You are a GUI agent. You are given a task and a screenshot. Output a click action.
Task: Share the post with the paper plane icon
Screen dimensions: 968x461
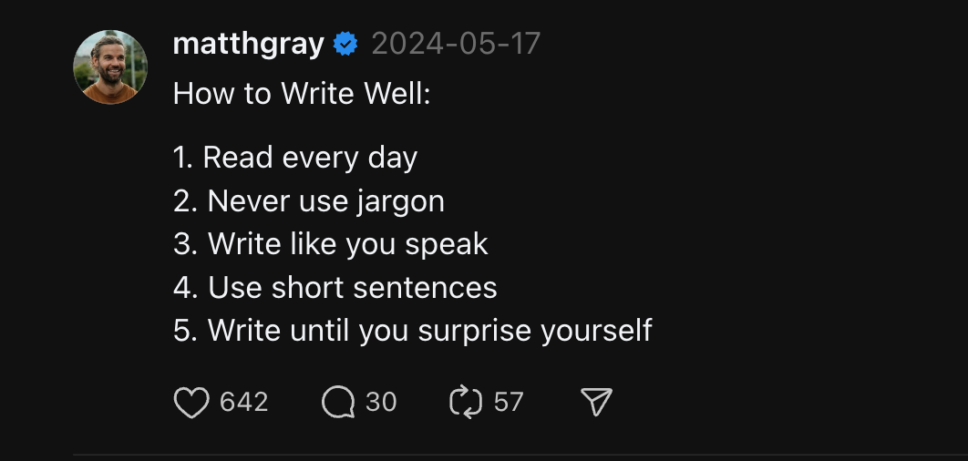[x=596, y=402]
